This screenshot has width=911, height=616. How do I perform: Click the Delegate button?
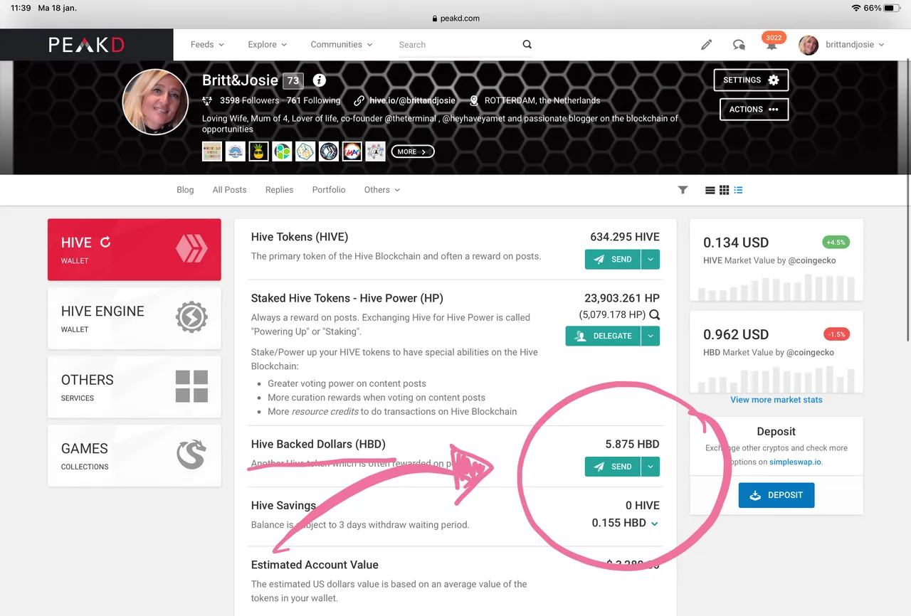coord(603,336)
